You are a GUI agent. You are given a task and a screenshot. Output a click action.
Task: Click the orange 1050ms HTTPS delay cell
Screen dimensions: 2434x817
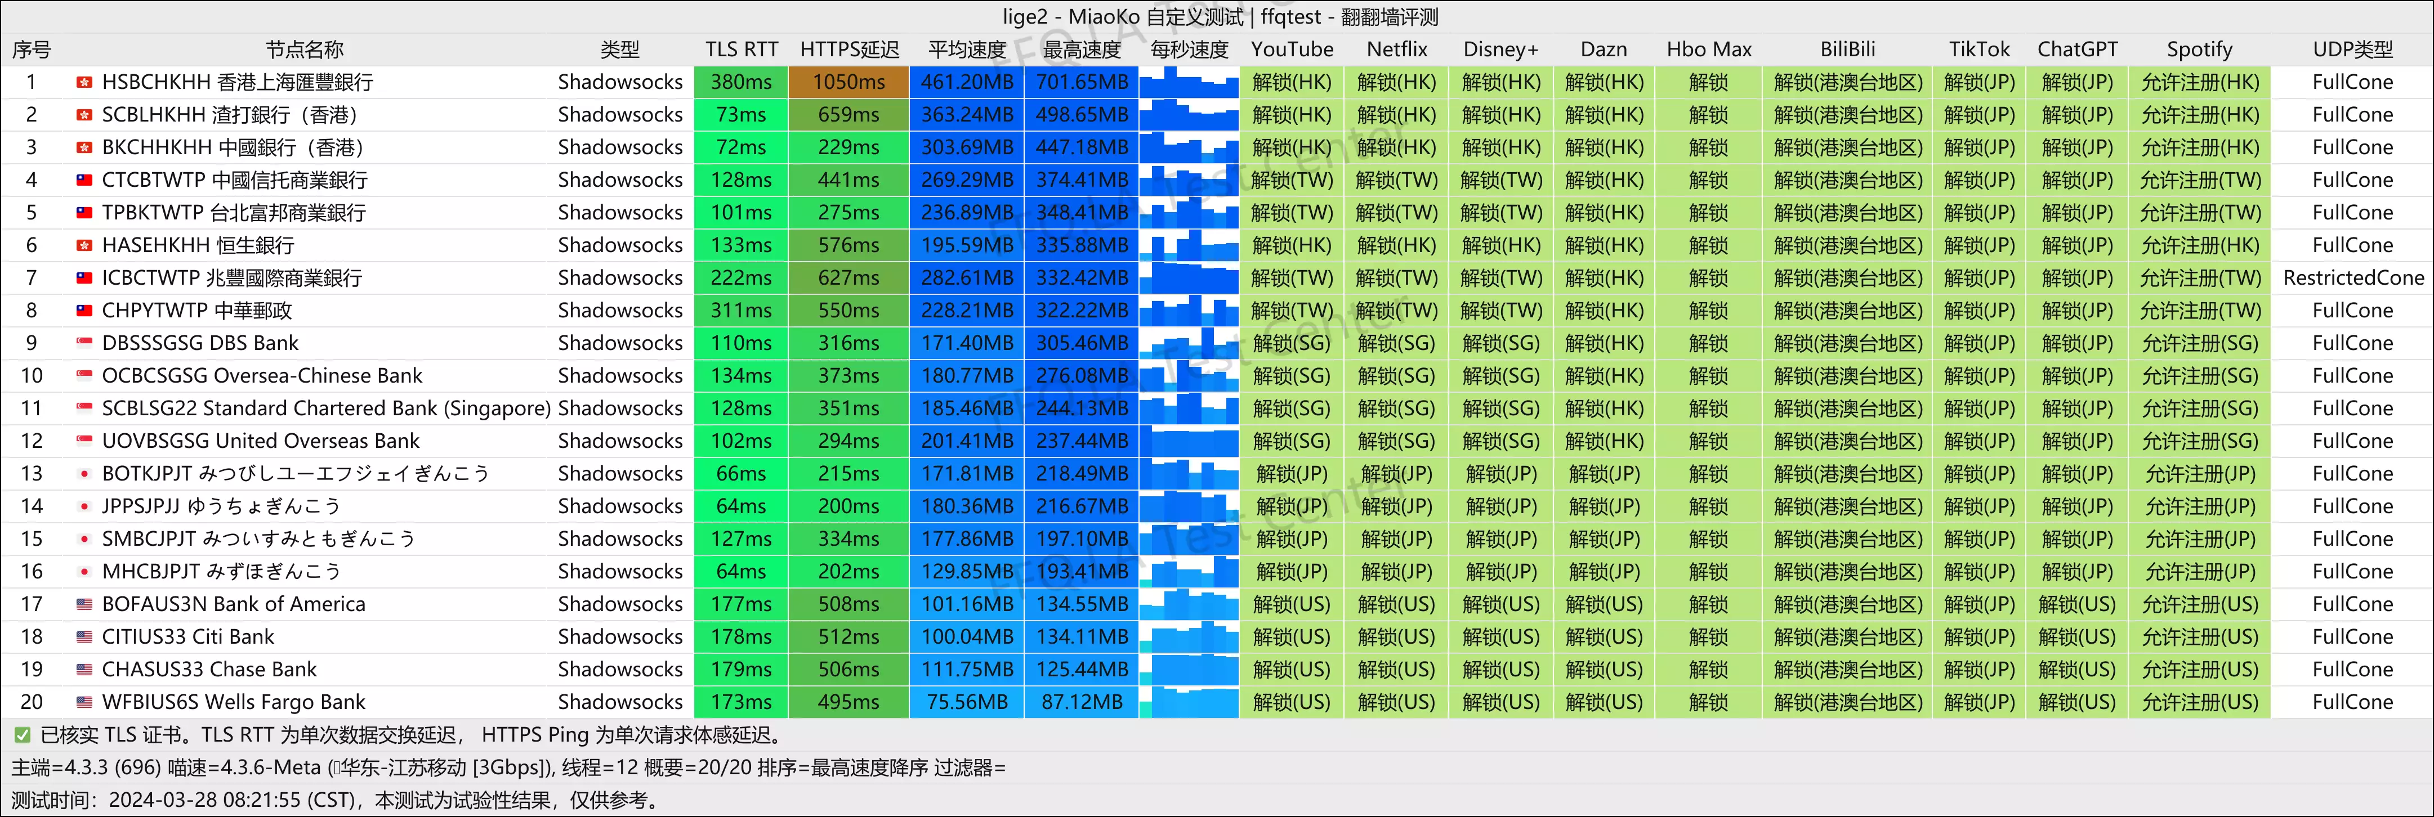[x=848, y=83]
